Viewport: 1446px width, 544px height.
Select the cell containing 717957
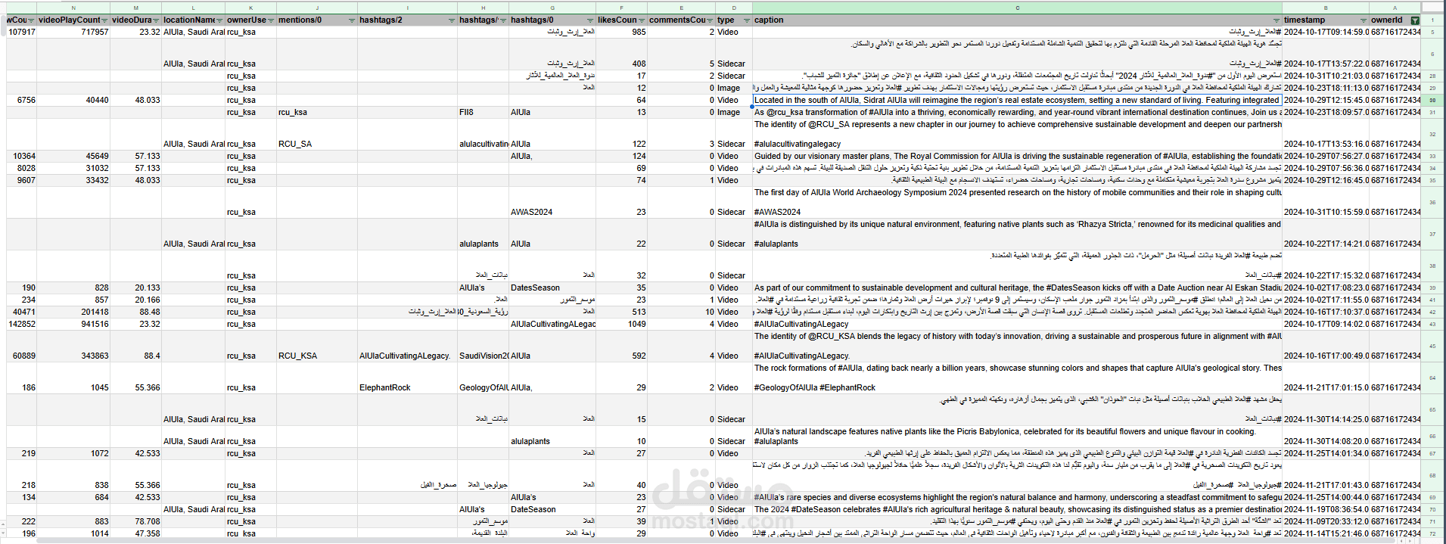click(x=73, y=32)
